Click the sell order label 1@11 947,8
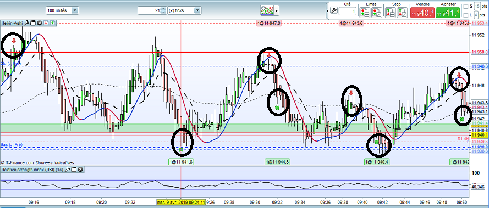The width and height of the screenshot is (489, 208). click(269, 23)
